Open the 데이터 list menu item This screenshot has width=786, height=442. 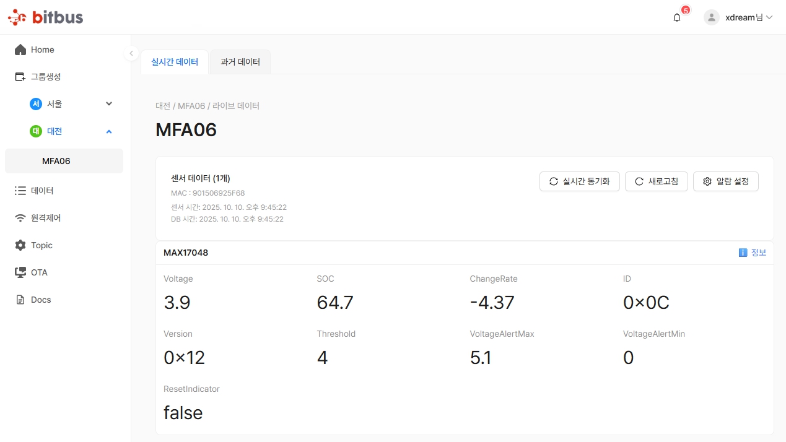point(42,191)
